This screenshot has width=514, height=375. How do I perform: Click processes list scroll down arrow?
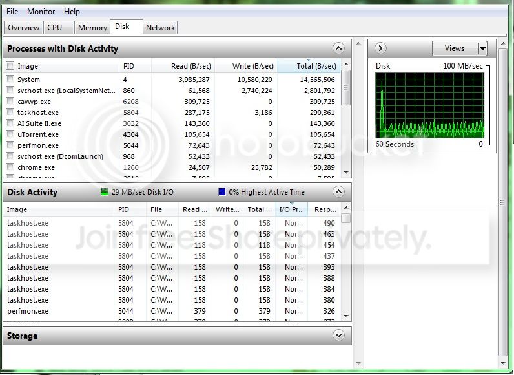coord(346,173)
